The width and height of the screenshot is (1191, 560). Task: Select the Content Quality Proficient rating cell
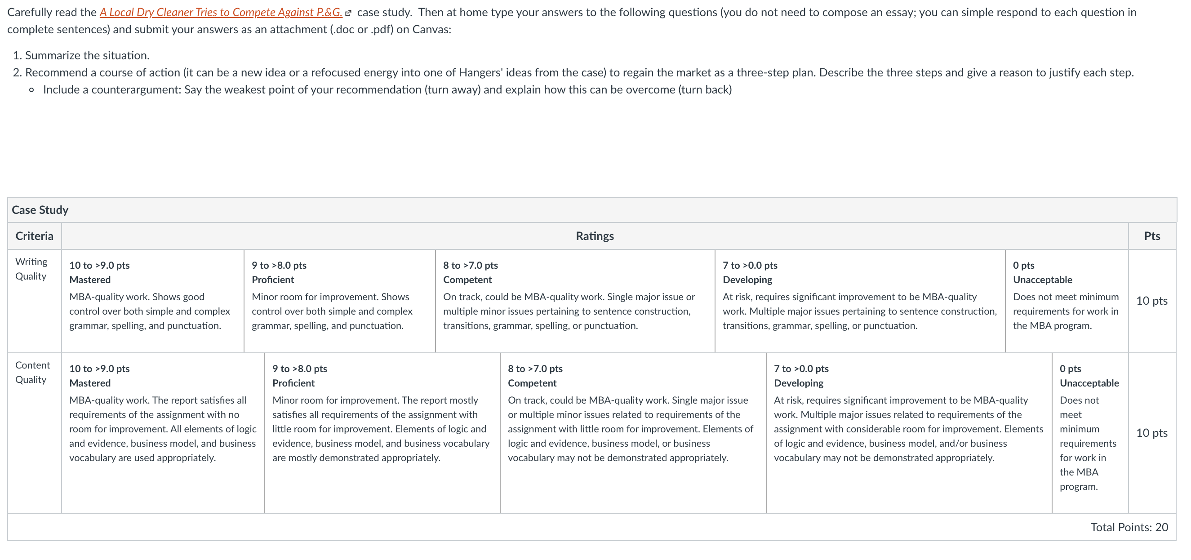[x=382, y=433]
